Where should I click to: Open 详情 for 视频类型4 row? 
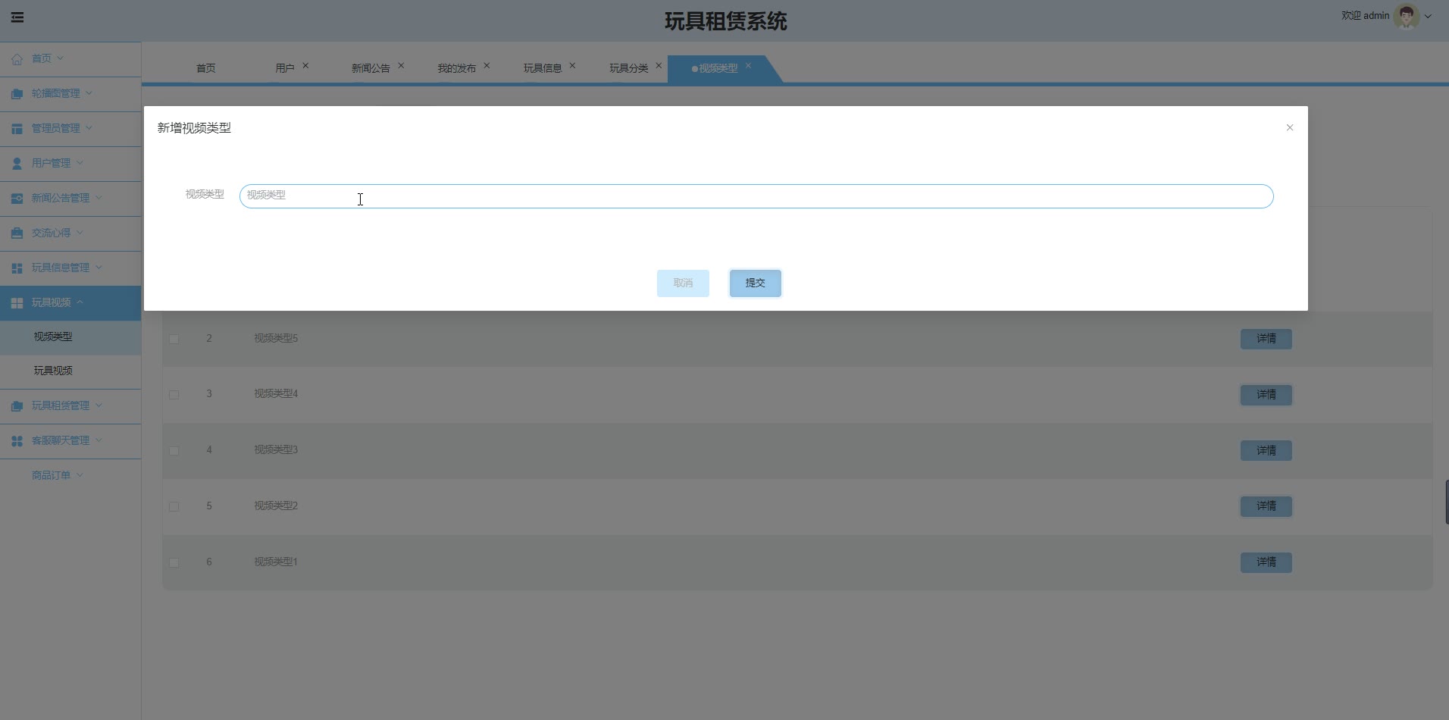[x=1266, y=395]
